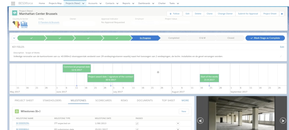Click the second completed stage checkmark
The image size is (289, 130).
point(60,38)
